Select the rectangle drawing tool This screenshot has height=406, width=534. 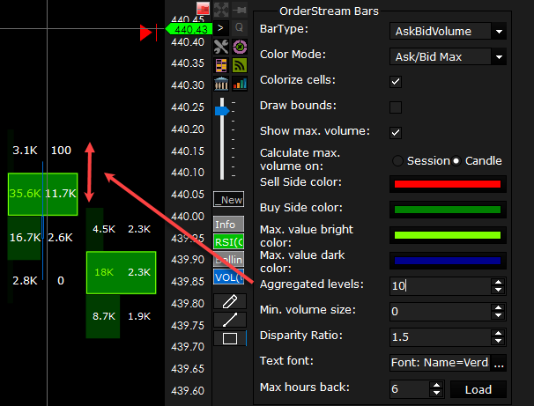pyautogui.click(x=229, y=338)
